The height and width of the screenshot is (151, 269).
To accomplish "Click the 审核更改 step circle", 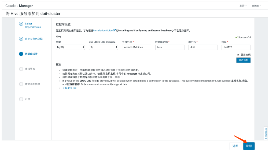I will pos(21,69).
